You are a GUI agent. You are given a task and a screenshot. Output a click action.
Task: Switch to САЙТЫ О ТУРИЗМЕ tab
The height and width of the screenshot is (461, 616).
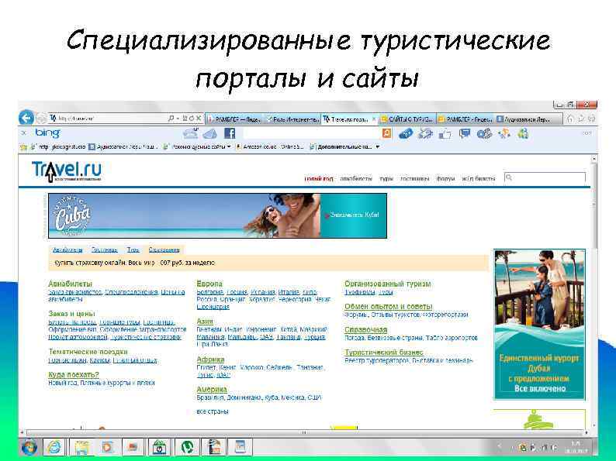407,119
